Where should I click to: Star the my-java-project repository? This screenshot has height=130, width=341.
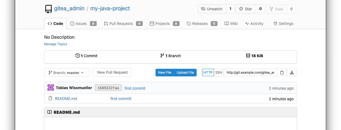[245, 9]
